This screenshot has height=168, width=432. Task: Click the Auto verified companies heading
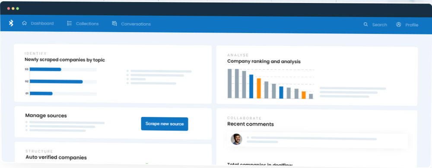click(56, 157)
